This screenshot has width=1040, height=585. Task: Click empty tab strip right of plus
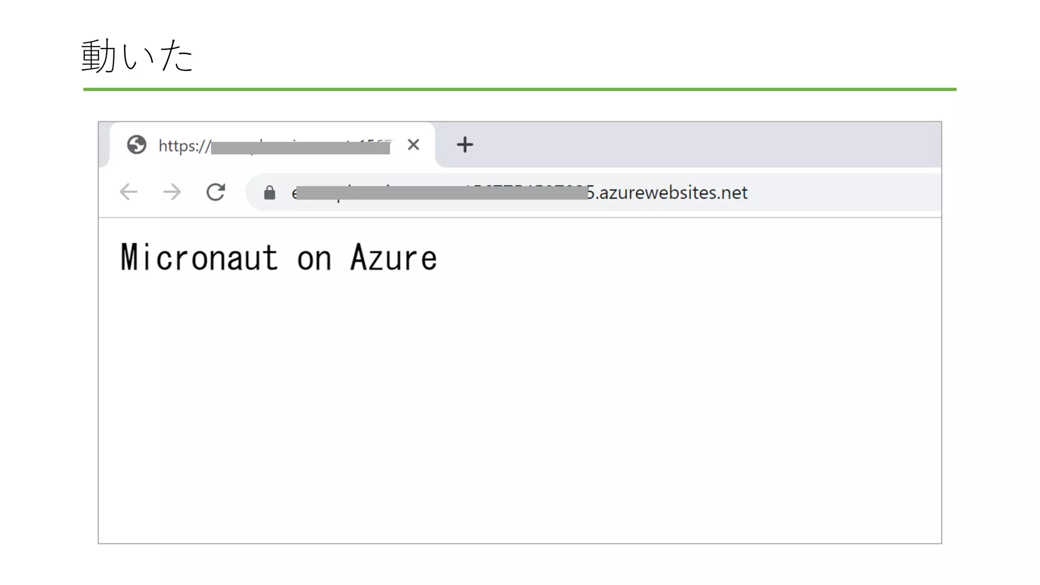click(x=711, y=145)
